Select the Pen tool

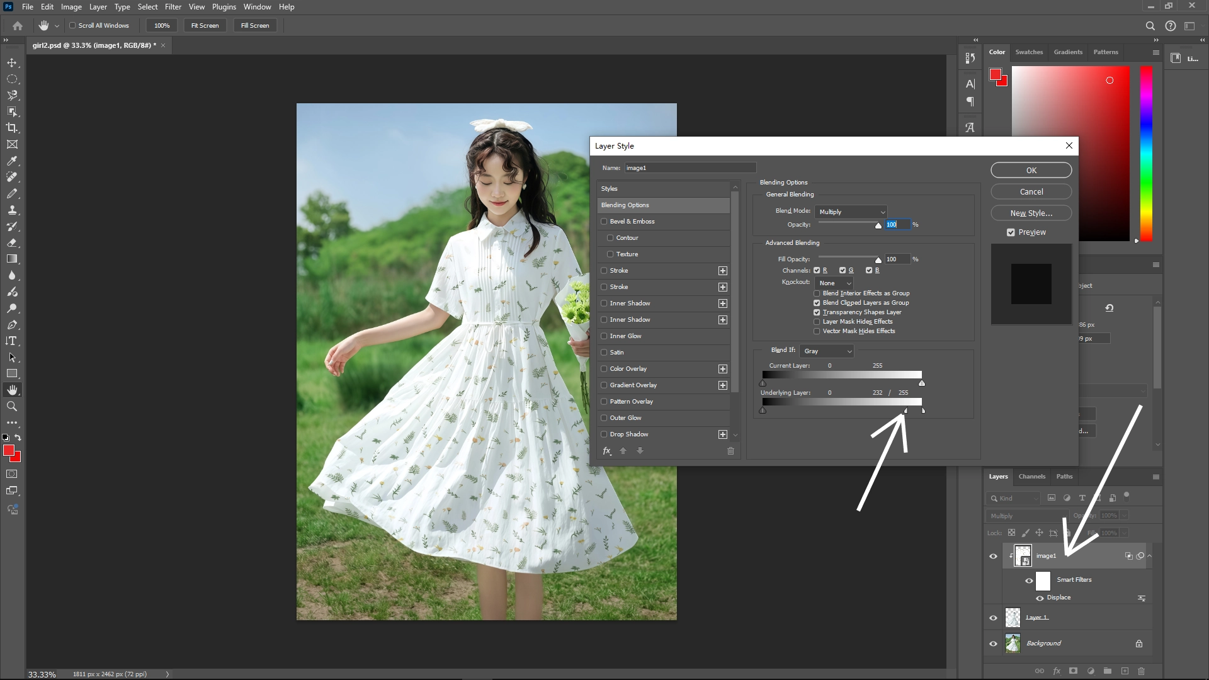coord(11,325)
